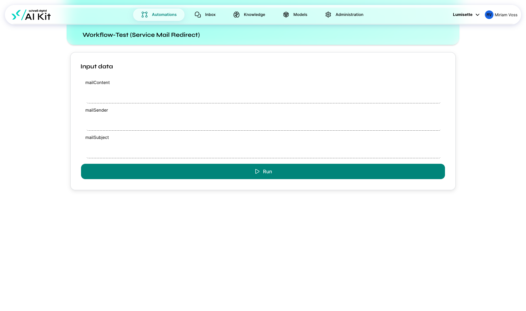Navigate to the Administration tab
This screenshot has width=526, height=311.
click(x=344, y=15)
